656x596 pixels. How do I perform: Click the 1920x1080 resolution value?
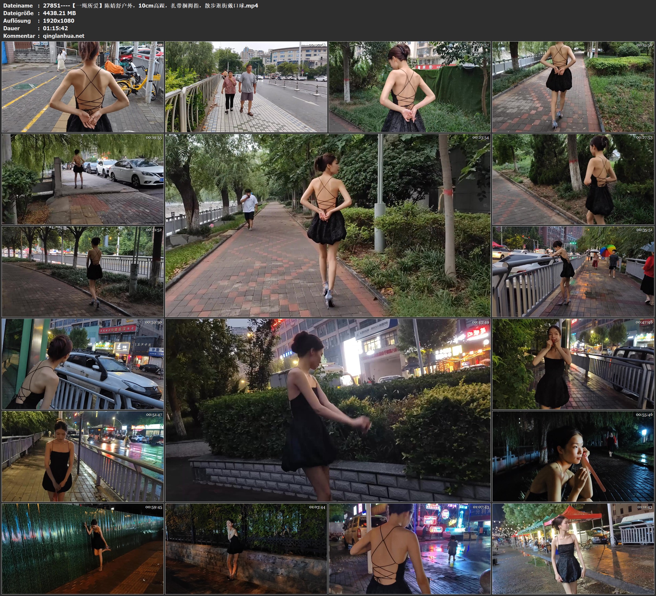[x=59, y=21]
